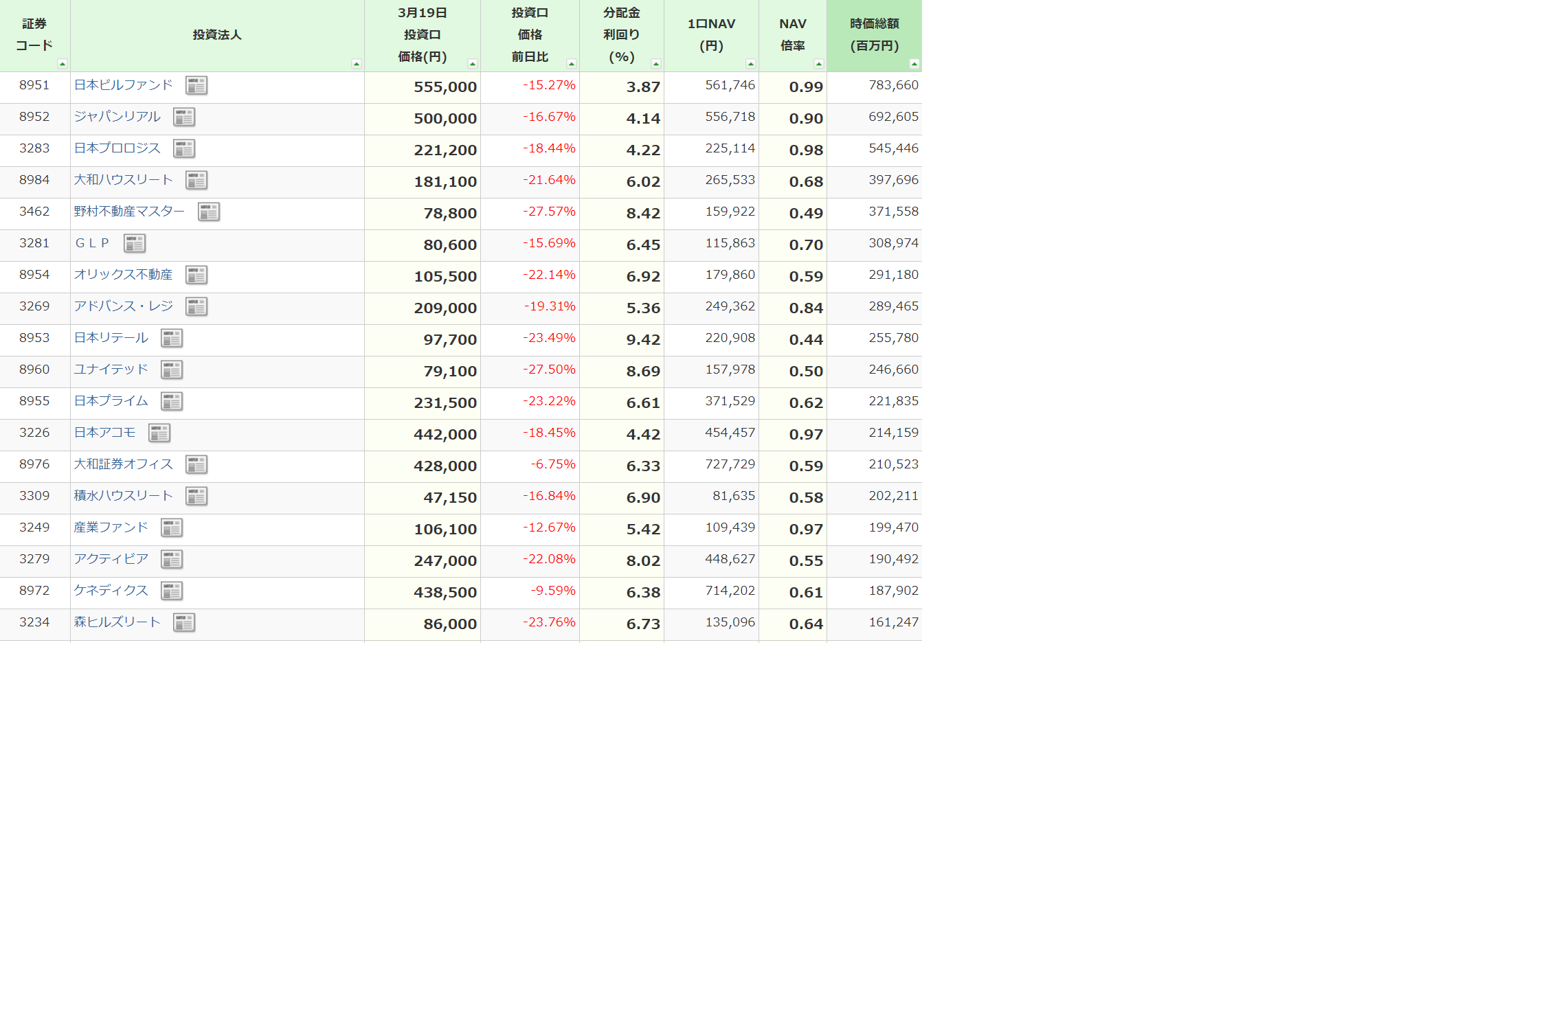Open 日本リテール link
The height and width of the screenshot is (1033, 1550).
tap(111, 338)
